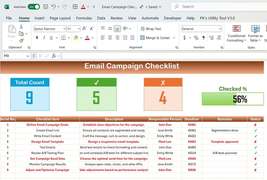Click the Save icon in title bar

pyautogui.click(x=46, y=7)
